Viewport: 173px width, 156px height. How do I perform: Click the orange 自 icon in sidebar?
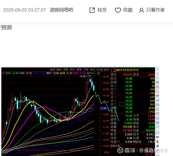point(157,113)
